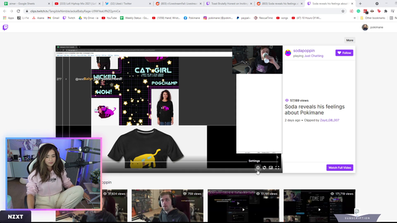Open the clip player Settings gear
The image size is (397, 223).
258,168
